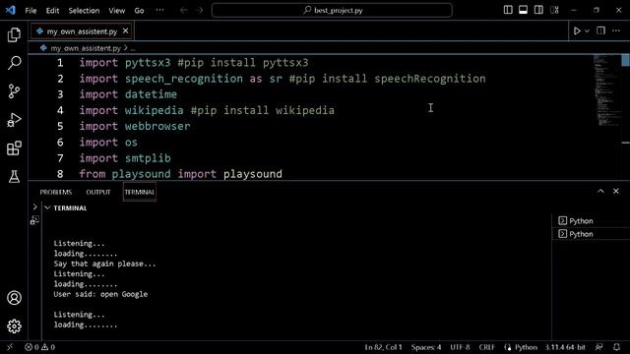Open the Accounts menu icon
This screenshot has width=630, height=354.
point(14,298)
